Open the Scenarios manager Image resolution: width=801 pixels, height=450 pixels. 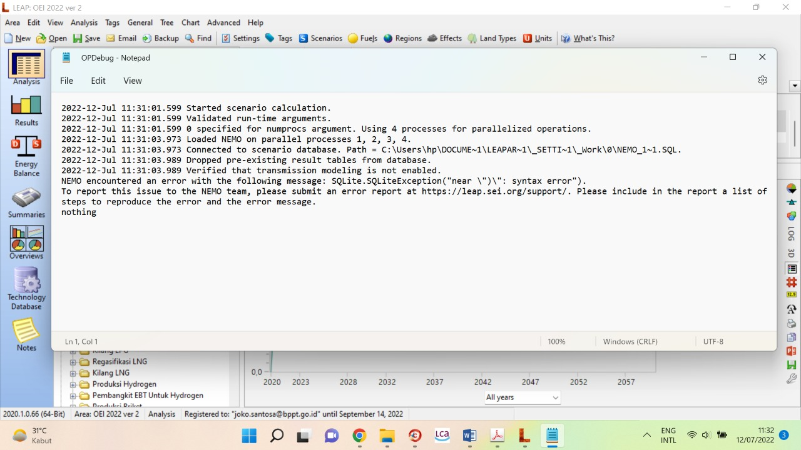point(320,38)
